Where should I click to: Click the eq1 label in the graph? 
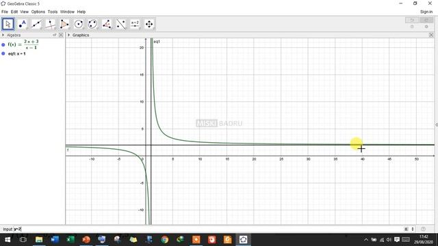157,42
